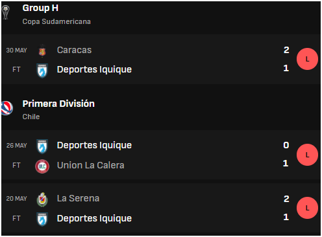This screenshot has height=237, width=322.
Task: Click the Primera División league logo
Action: point(6,108)
